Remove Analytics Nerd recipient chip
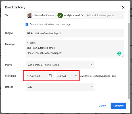Viewport: 132px width, 114px height. click(x=82, y=15)
